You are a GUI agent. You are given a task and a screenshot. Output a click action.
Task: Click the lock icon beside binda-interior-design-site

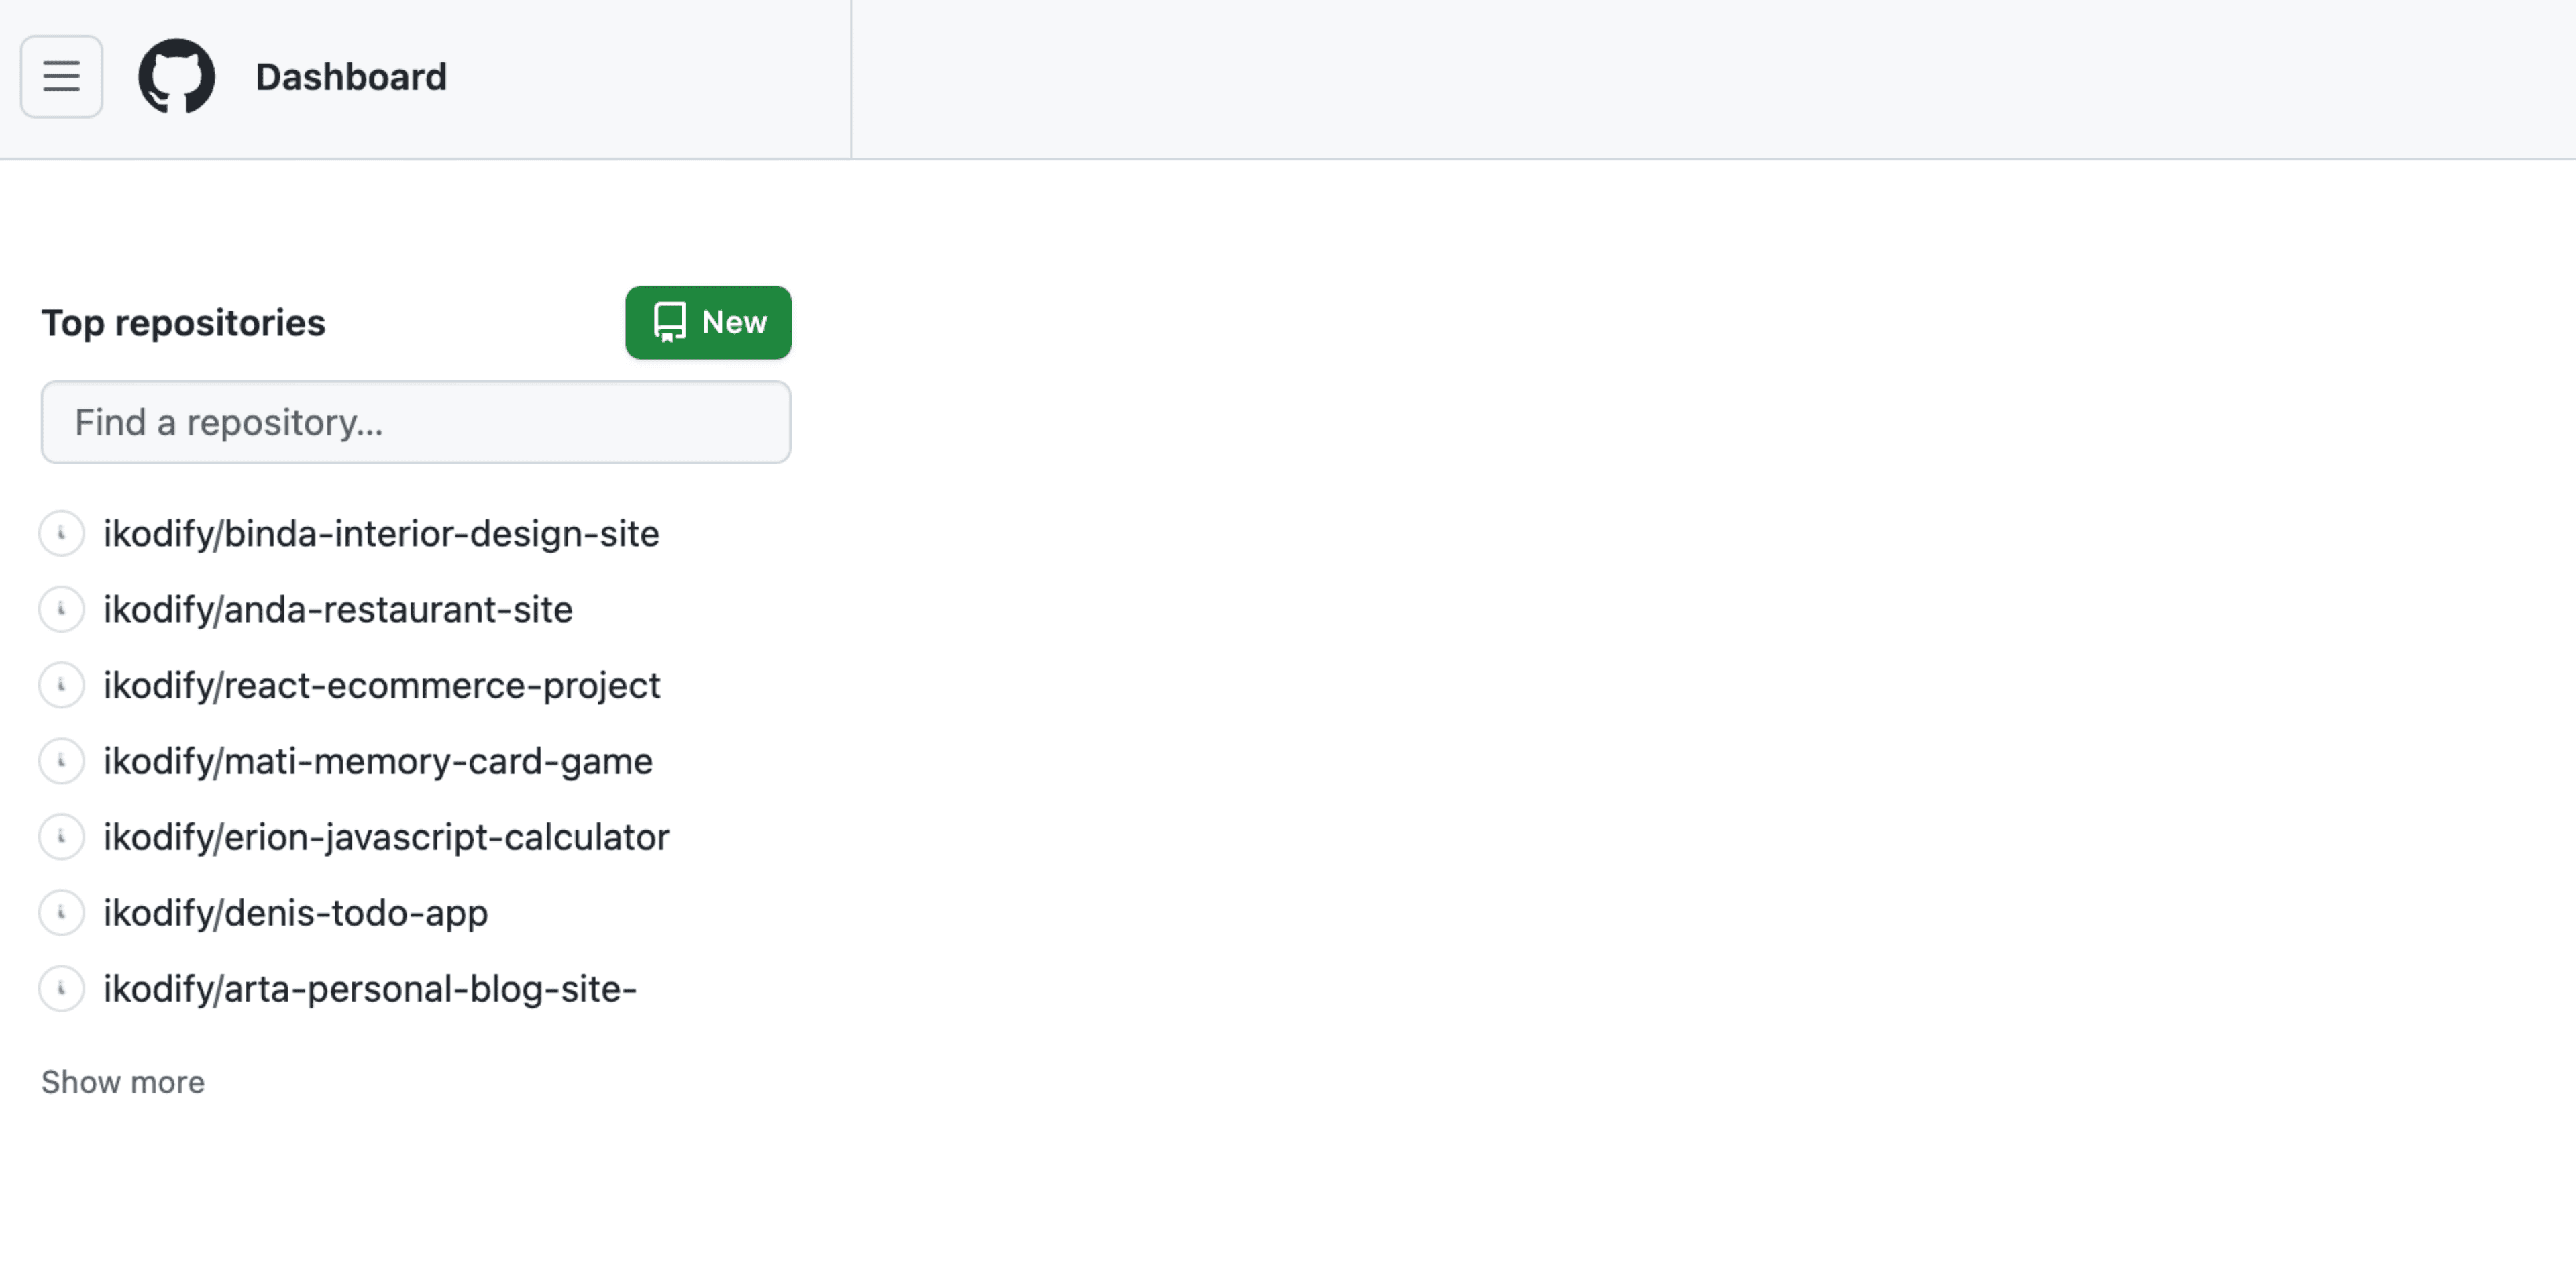(62, 534)
